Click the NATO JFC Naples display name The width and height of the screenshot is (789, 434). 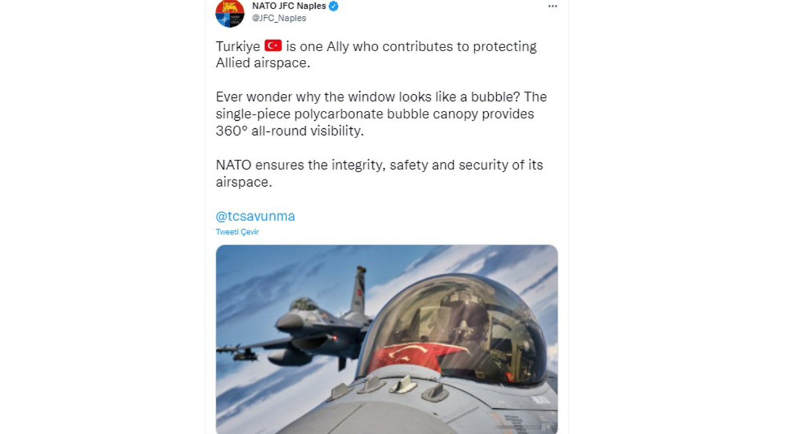pyautogui.click(x=288, y=6)
